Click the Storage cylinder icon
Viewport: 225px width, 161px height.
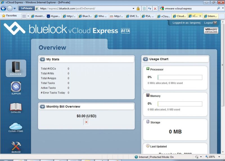click(x=148, y=122)
